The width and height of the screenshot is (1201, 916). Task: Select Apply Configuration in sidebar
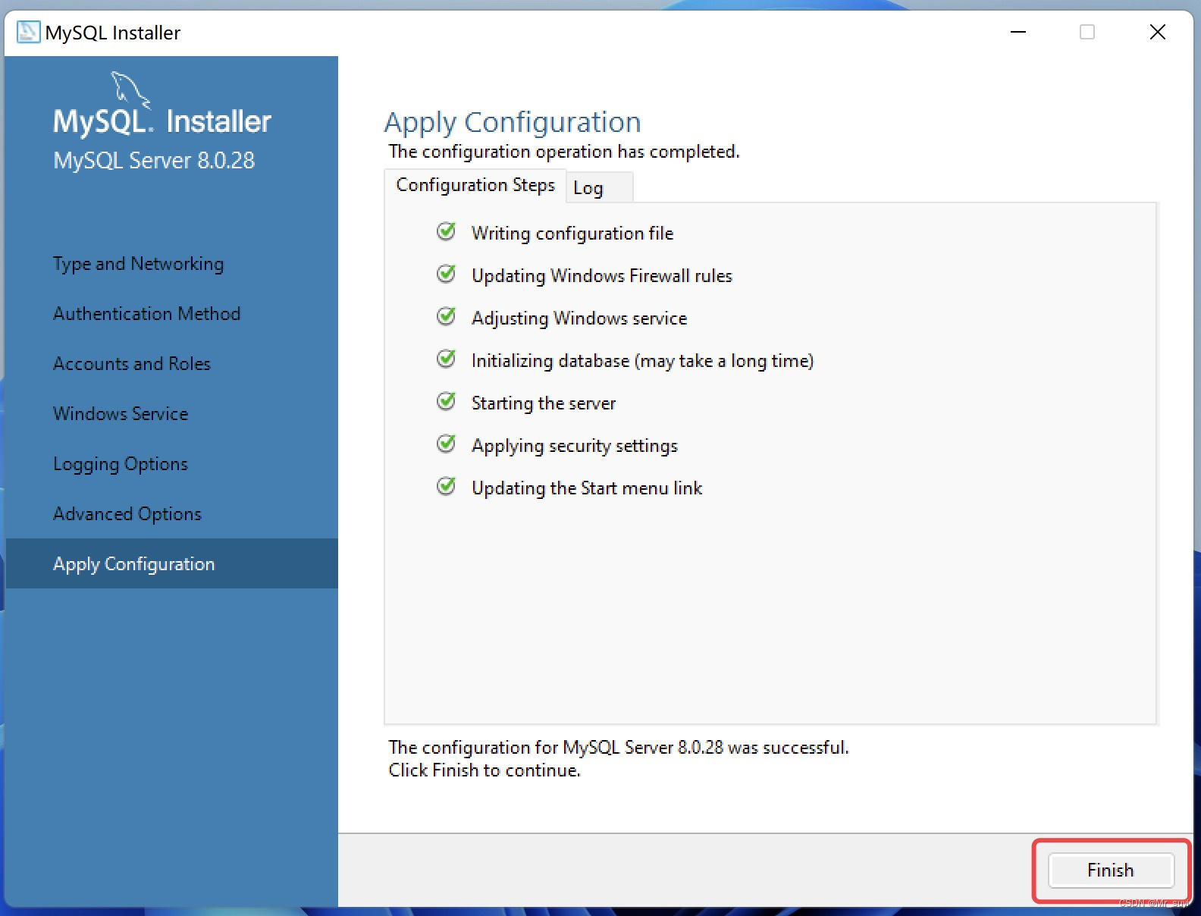pyautogui.click(x=171, y=563)
